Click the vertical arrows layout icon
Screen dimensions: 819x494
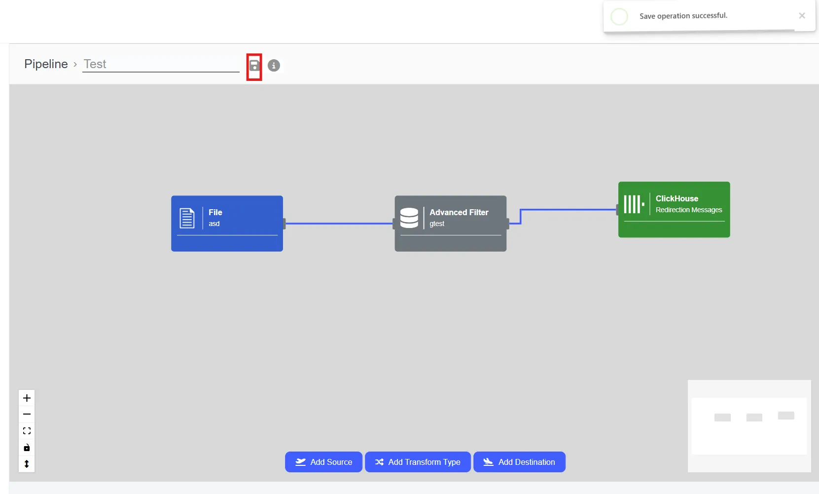click(27, 464)
